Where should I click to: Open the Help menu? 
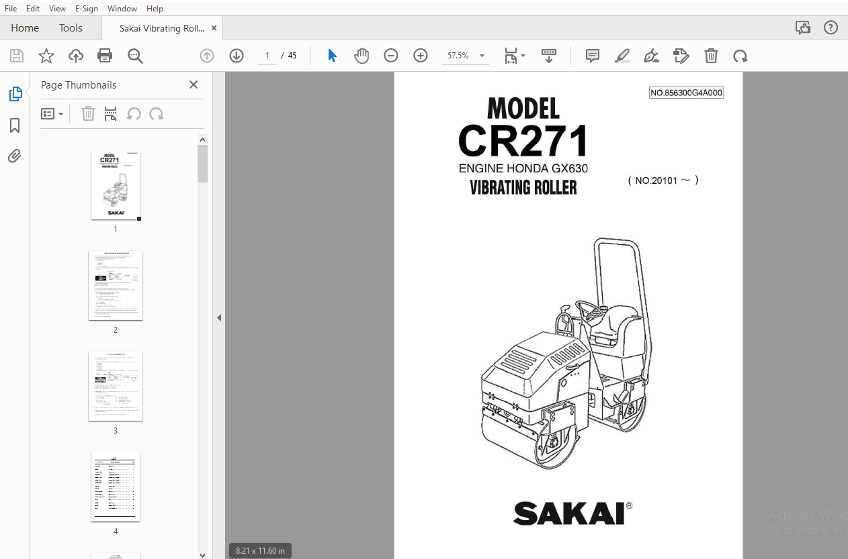(x=155, y=9)
